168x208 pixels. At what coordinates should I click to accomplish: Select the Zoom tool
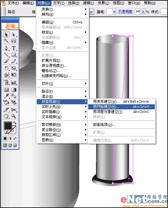(14, 116)
